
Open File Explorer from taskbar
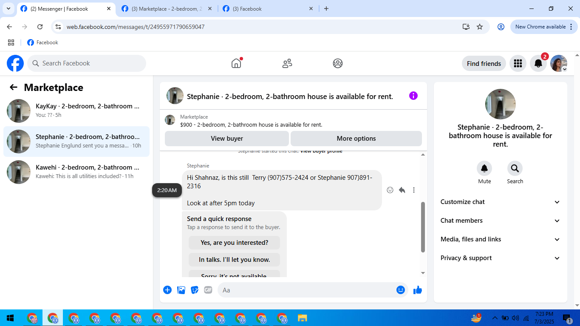coord(302,318)
